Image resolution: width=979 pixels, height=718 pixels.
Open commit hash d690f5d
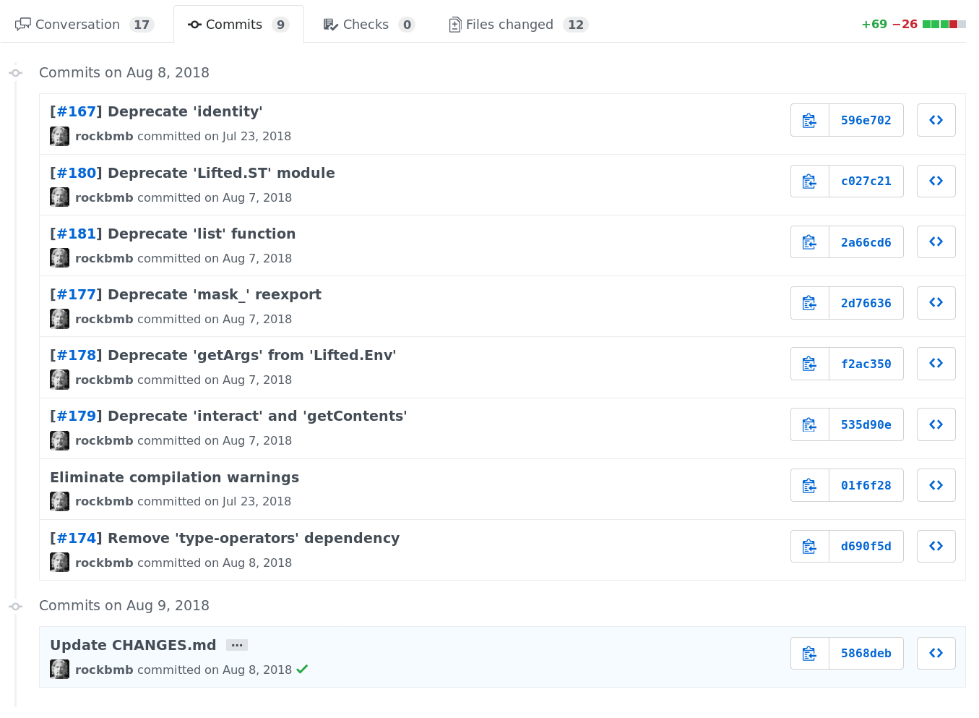click(x=866, y=546)
